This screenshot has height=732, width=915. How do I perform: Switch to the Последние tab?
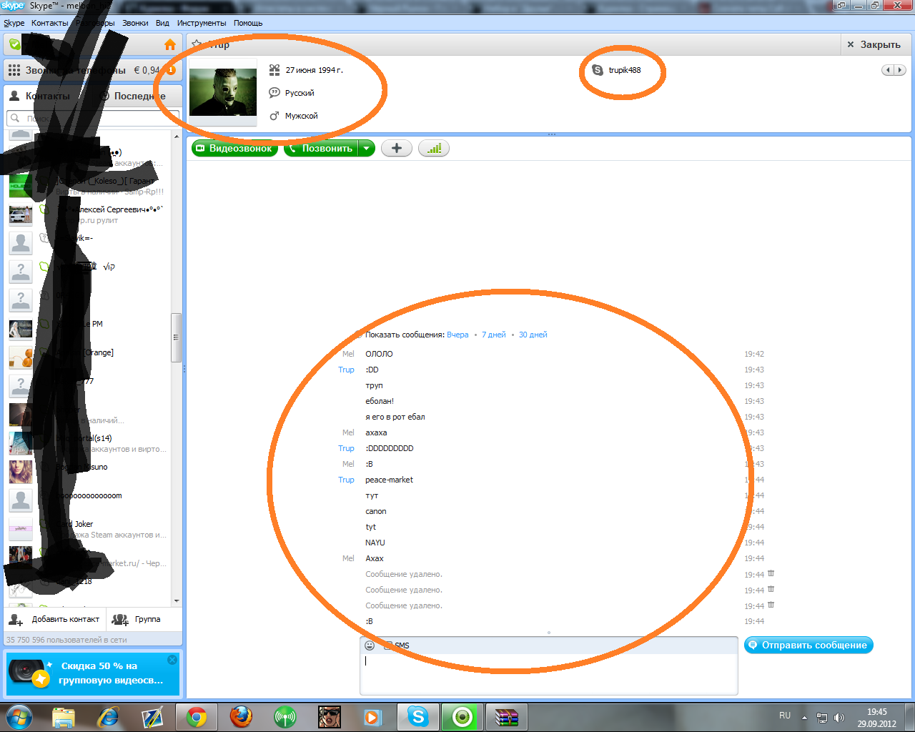[x=134, y=96]
